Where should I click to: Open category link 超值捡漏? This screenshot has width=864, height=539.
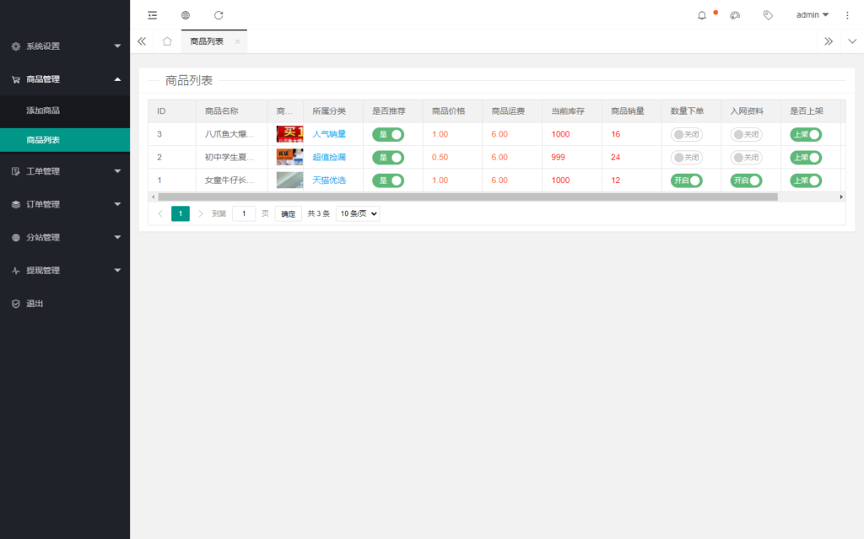click(x=329, y=158)
